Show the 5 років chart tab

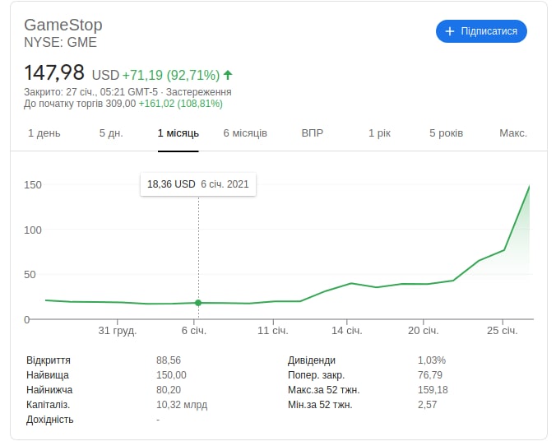(446, 133)
